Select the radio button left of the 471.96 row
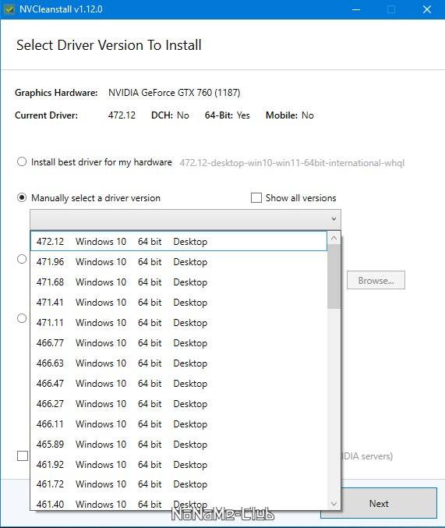 pyautogui.click(x=22, y=259)
